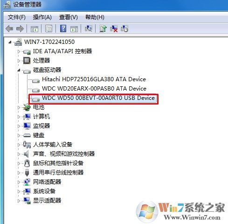Select WDC WD50 00BEVT USB Device

coord(98,98)
